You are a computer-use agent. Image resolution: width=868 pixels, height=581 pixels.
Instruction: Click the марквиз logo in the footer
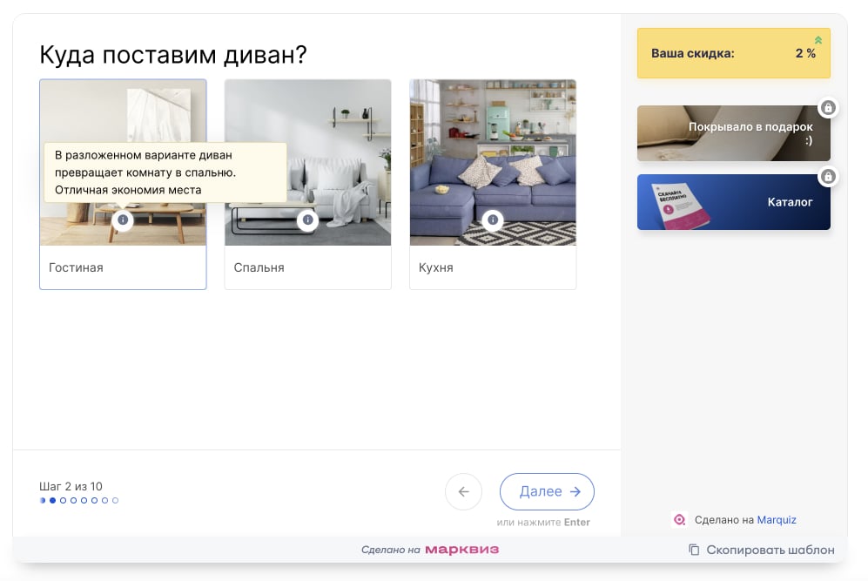pyautogui.click(x=461, y=550)
